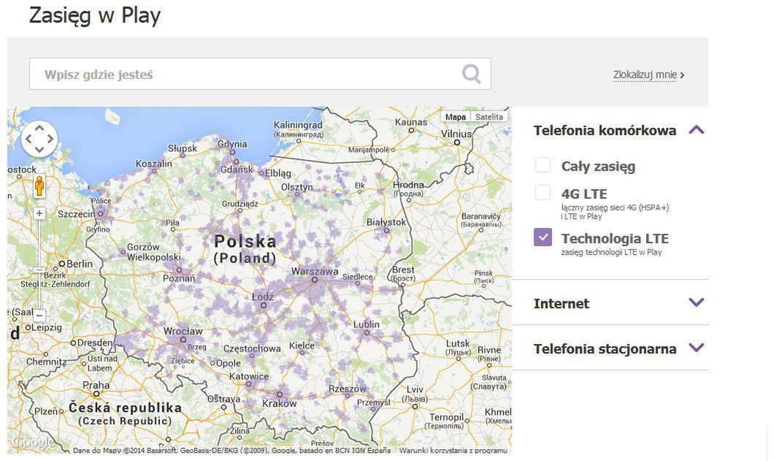Click the Kraków label on the map

click(x=280, y=403)
